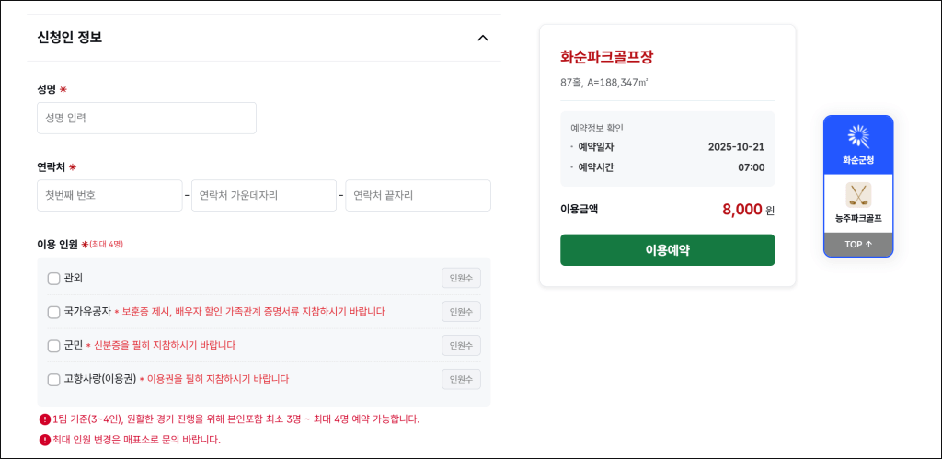Open the 능주파크골프 golf clubs icon
This screenshot has width=942, height=459.
(x=857, y=195)
